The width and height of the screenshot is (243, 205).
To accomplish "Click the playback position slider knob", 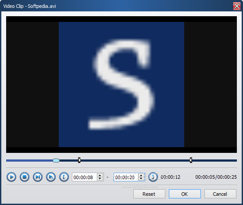I will 56,160.
